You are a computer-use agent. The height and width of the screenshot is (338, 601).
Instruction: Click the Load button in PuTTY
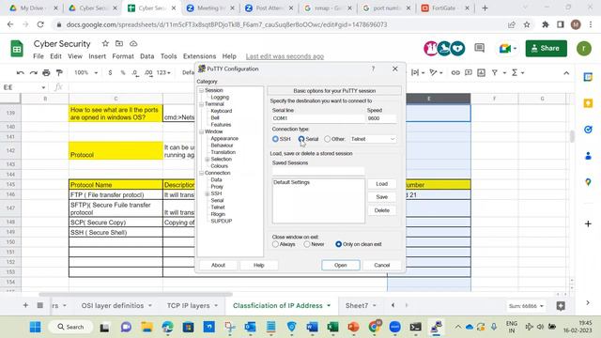click(x=382, y=184)
